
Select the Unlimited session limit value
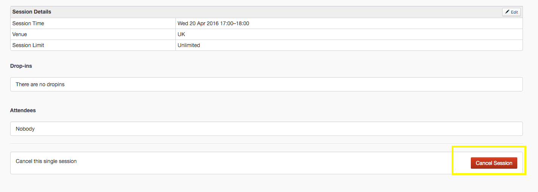[189, 45]
